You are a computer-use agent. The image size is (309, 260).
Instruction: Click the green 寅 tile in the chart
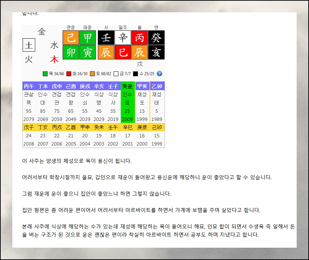tap(88, 52)
